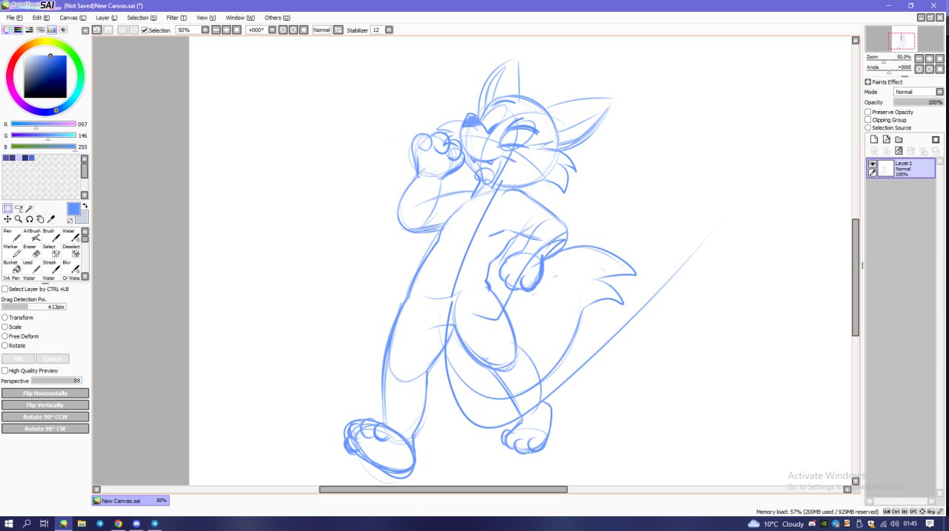Viewport: 949px width, 531px height.
Task: Click the layer Opacity slider
Action: click(x=918, y=102)
